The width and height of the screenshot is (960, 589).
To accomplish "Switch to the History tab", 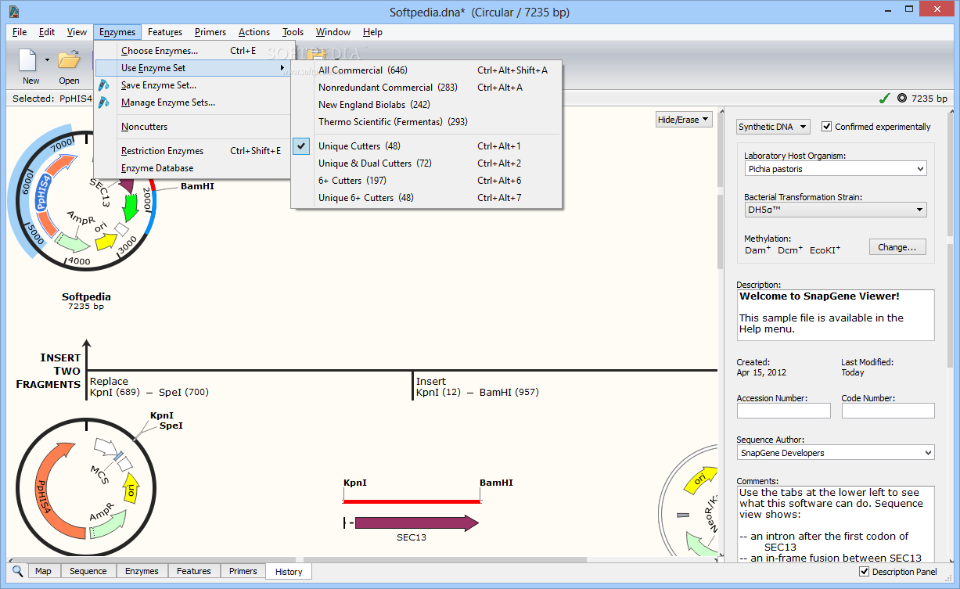I will pos(289,572).
